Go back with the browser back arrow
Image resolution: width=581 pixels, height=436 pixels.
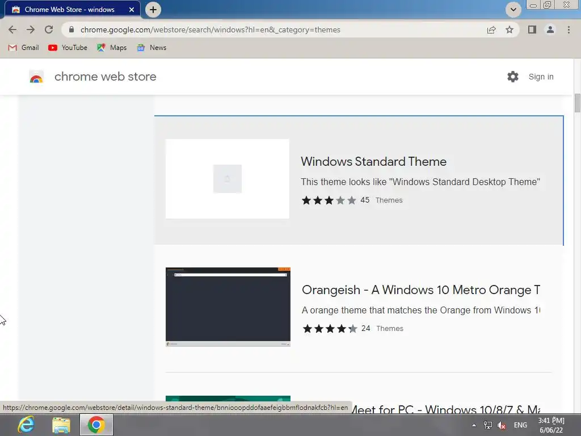click(12, 30)
